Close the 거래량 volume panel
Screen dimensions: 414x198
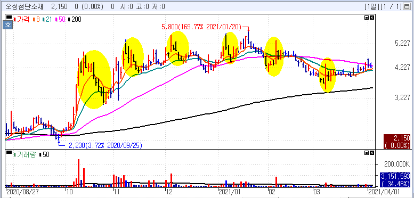point(372,153)
